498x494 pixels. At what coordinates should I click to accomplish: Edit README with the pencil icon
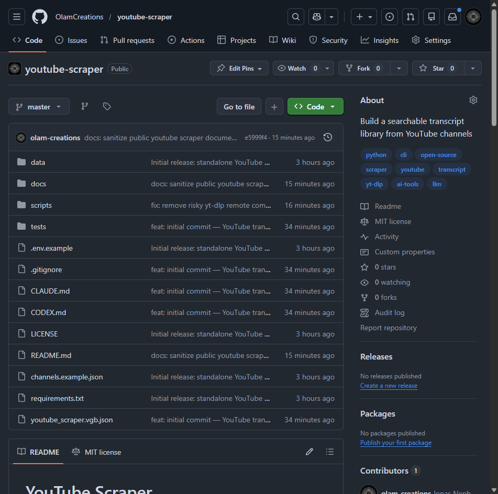pos(309,452)
